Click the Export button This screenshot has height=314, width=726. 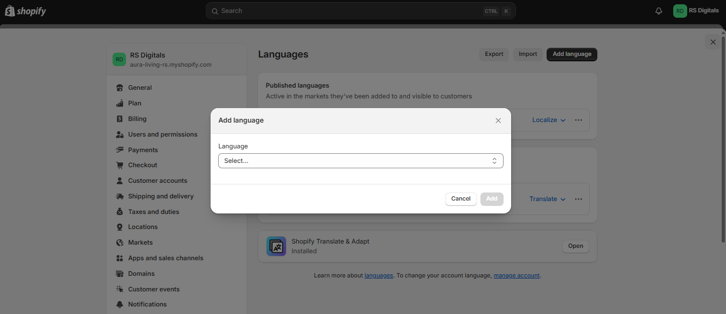[x=494, y=54]
